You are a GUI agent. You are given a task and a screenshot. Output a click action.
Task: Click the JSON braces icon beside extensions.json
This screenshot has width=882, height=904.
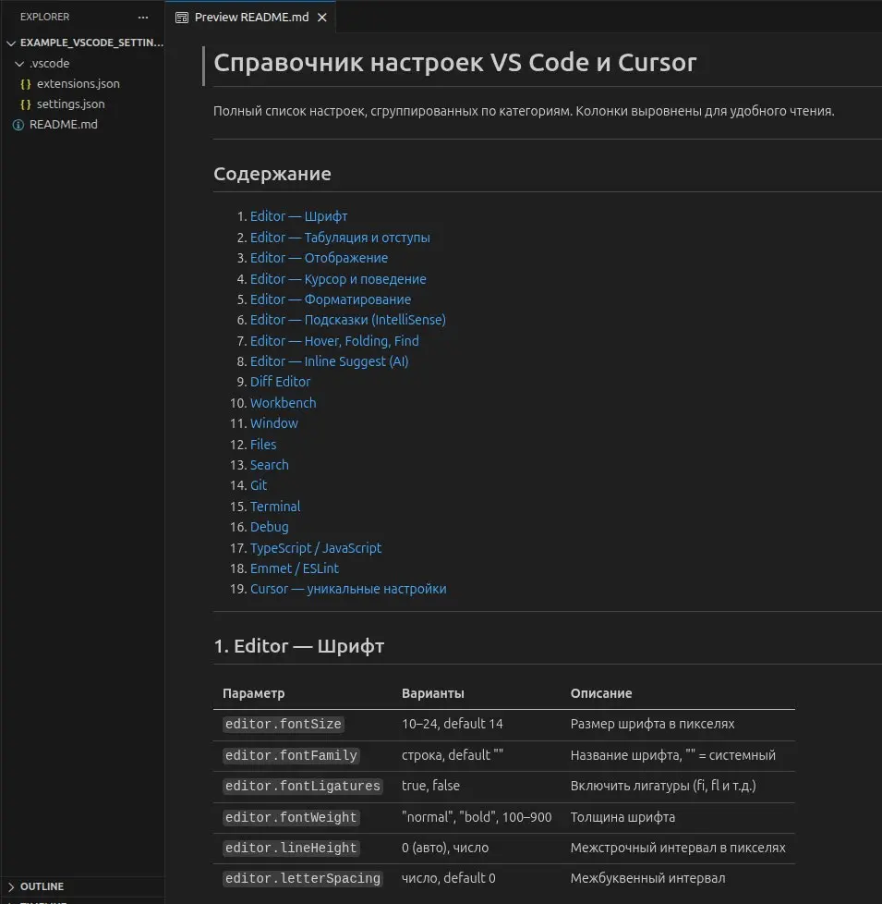(x=25, y=83)
